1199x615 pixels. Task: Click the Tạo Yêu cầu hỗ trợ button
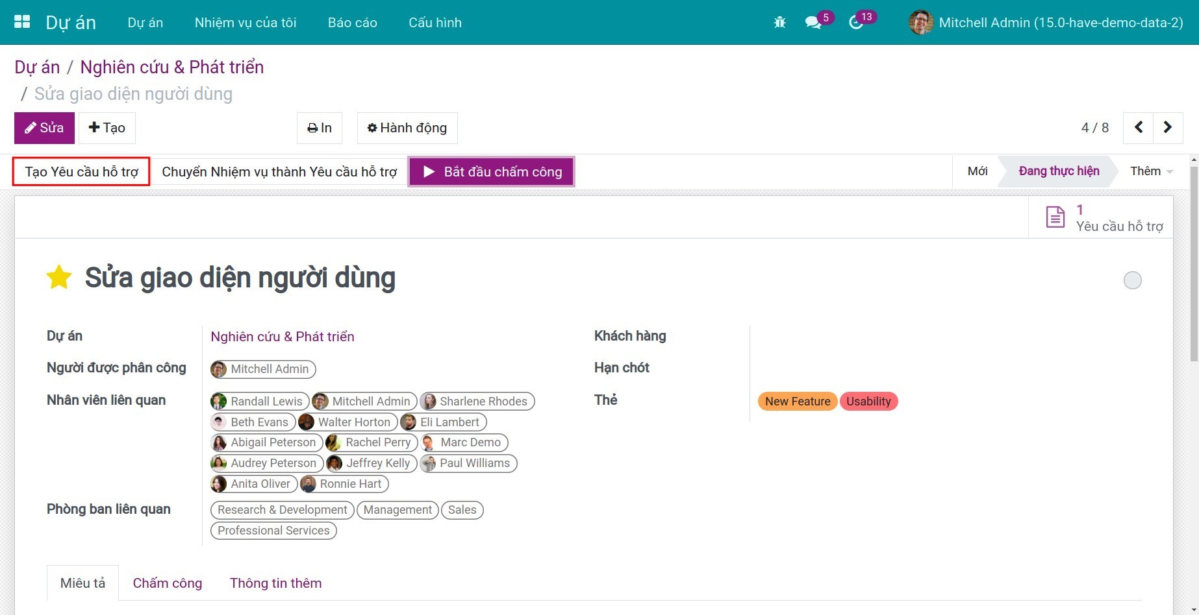[82, 172]
